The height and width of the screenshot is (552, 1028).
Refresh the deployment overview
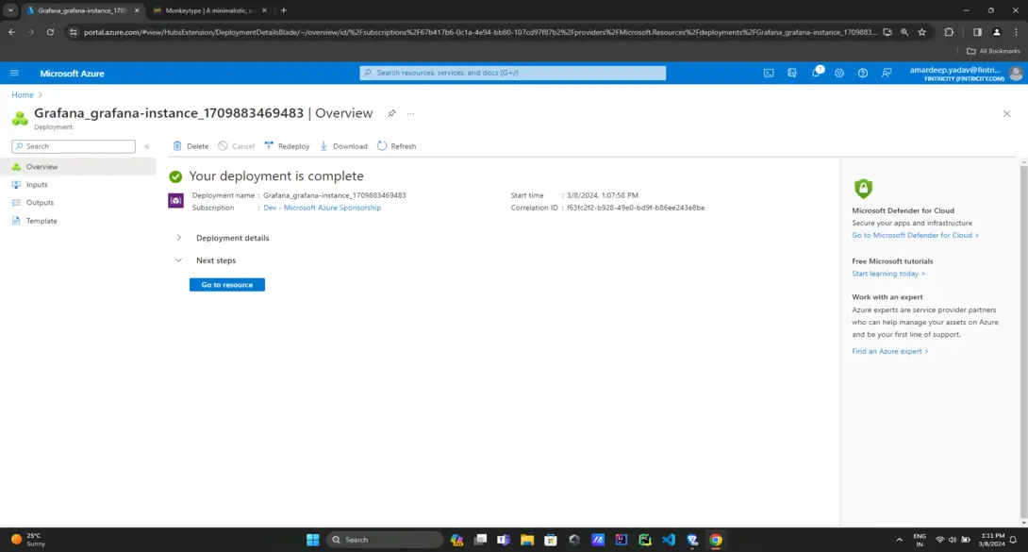[x=397, y=146]
